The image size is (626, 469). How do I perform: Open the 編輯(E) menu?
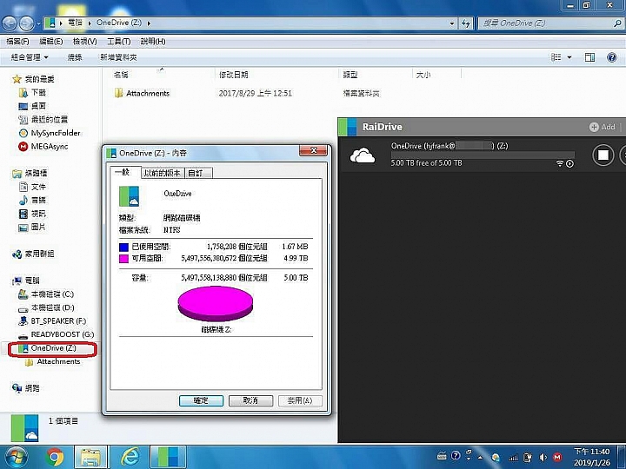51,41
